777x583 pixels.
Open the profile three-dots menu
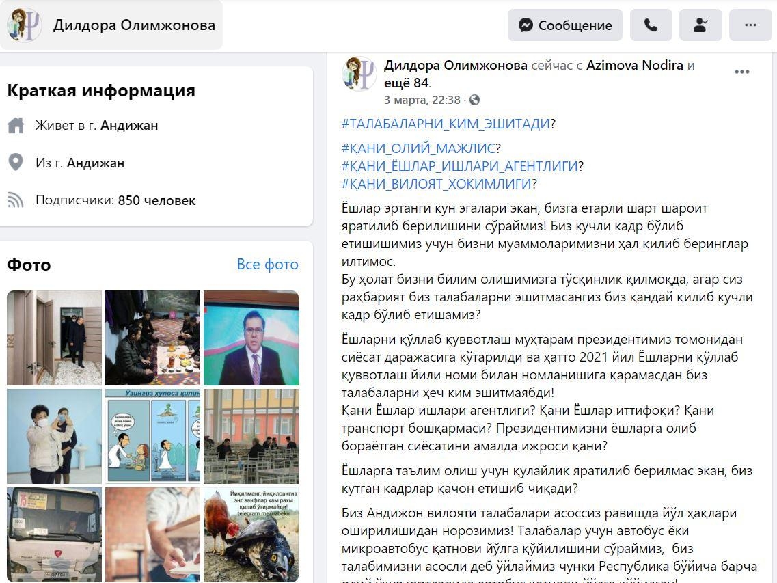[x=750, y=25]
